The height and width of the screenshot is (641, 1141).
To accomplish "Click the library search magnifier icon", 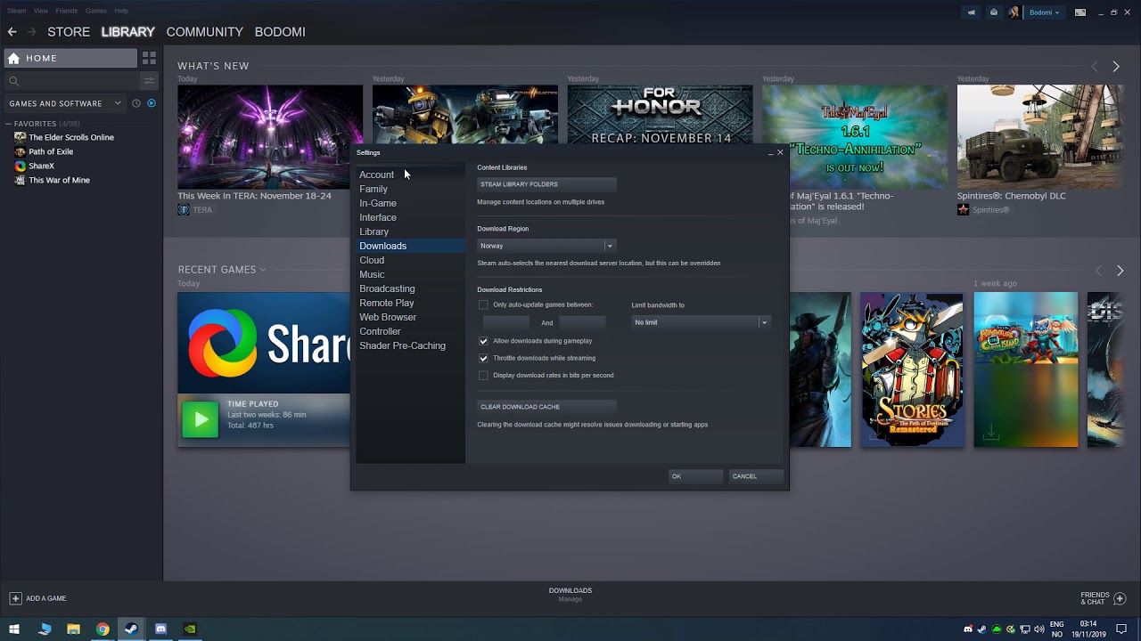I will tap(13, 81).
